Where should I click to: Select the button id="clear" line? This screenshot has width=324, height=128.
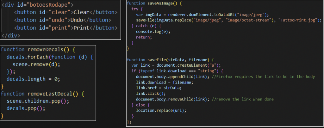click(x=66, y=12)
